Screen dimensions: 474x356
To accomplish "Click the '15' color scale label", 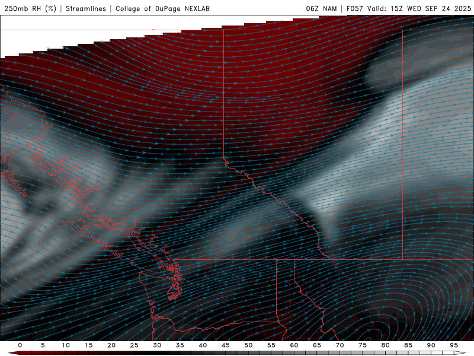I will pos(88,345).
